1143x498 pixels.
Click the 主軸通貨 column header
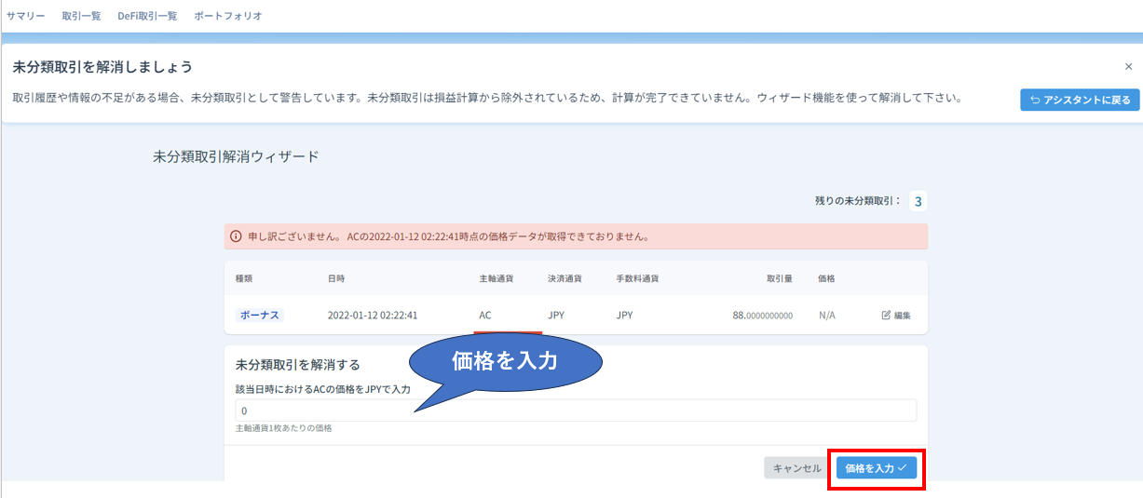pyautogui.click(x=497, y=278)
